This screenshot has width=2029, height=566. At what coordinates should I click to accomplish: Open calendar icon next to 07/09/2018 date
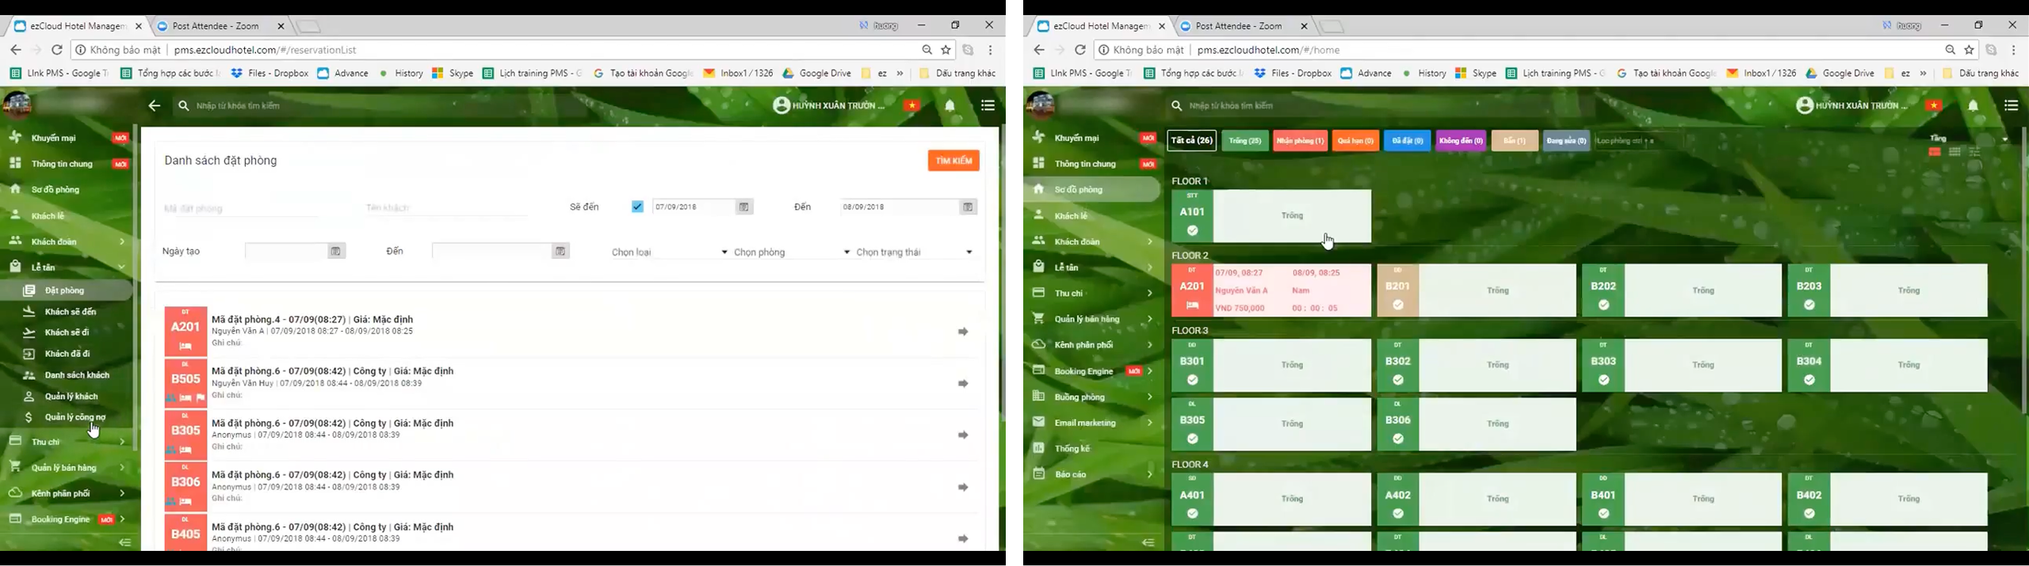(x=743, y=207)
